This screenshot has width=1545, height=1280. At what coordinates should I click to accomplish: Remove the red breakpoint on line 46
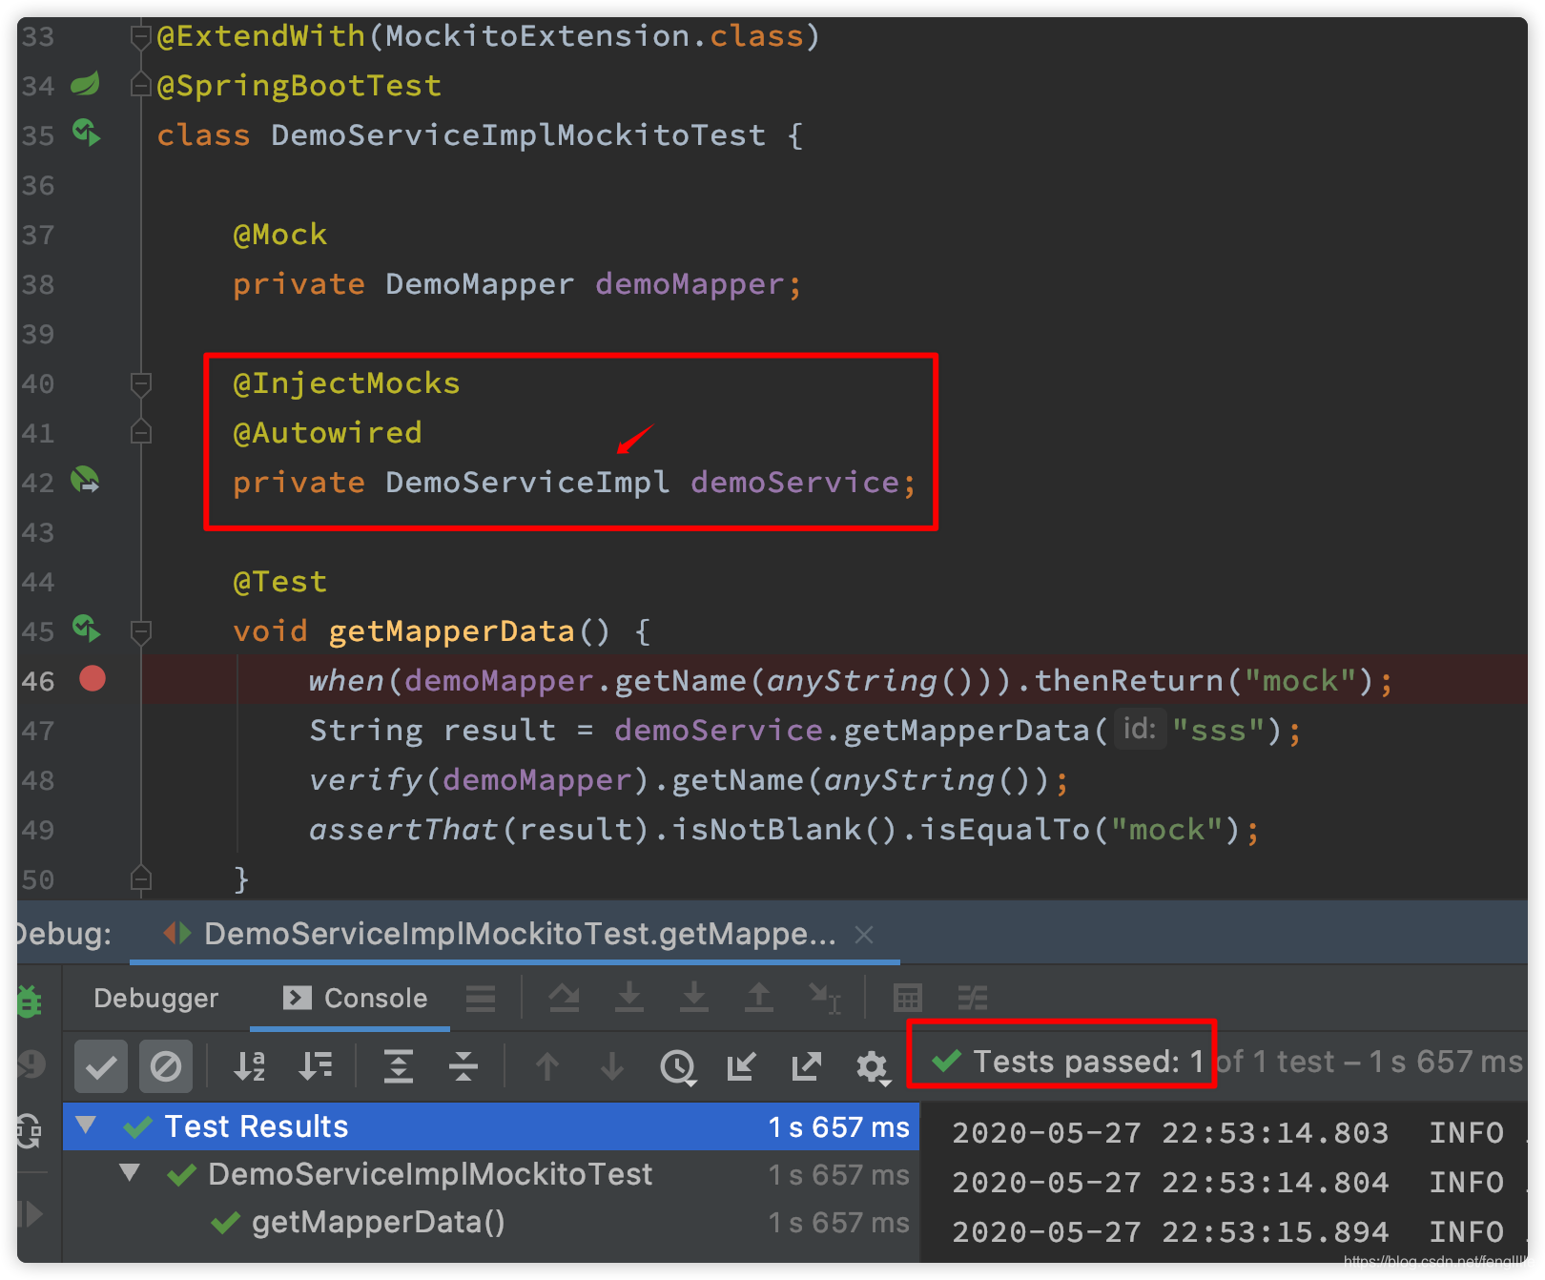tap(93, 679)
